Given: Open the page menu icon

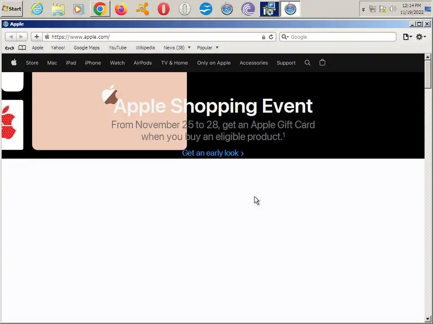Looking at the screenshot, I should [x=407, y=37].
